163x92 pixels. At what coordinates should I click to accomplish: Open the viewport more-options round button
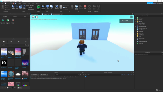(x=131, y=17)
